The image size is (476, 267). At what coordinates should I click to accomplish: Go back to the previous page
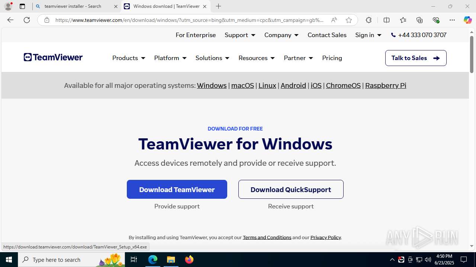[10, 20]
